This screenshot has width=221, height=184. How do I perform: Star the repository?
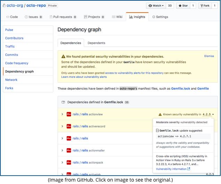point(183,6)
